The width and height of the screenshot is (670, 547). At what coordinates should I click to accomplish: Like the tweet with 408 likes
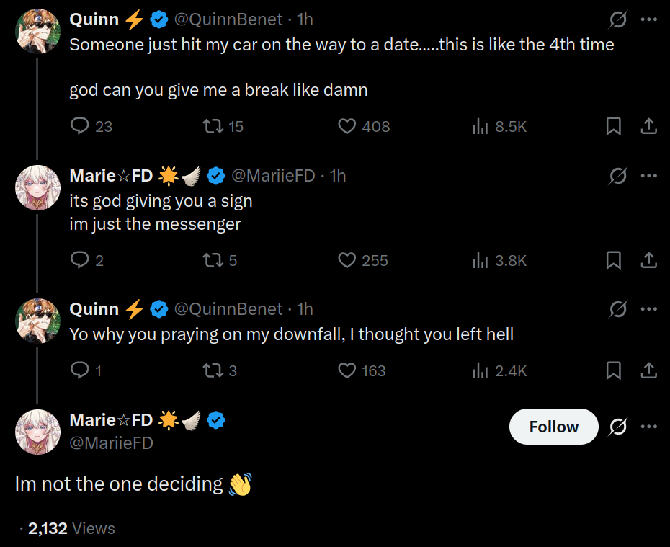[x=347, y=127]
